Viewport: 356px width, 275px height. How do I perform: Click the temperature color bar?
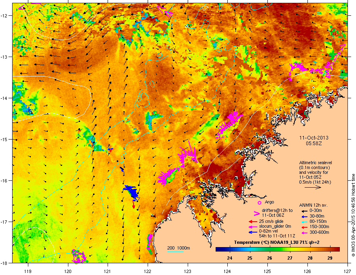(278, 250)
